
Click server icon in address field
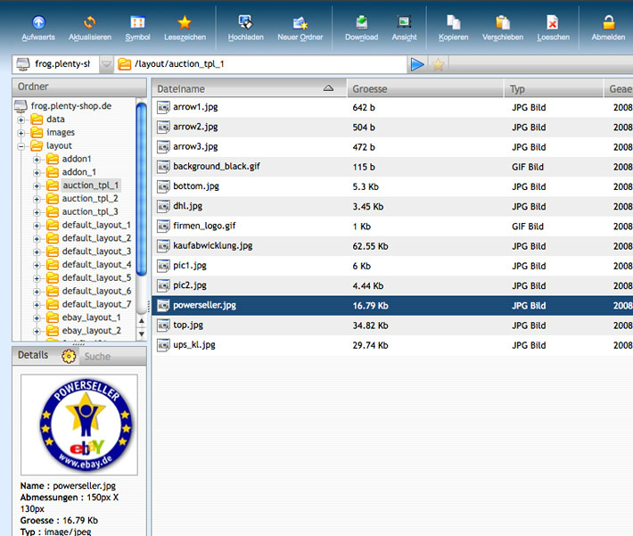[x=22, y=64]
